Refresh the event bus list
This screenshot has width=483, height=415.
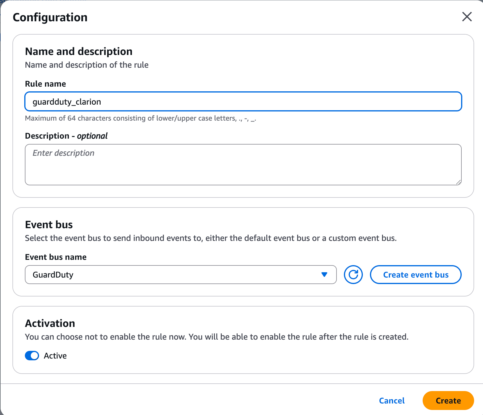coord(353,275)
